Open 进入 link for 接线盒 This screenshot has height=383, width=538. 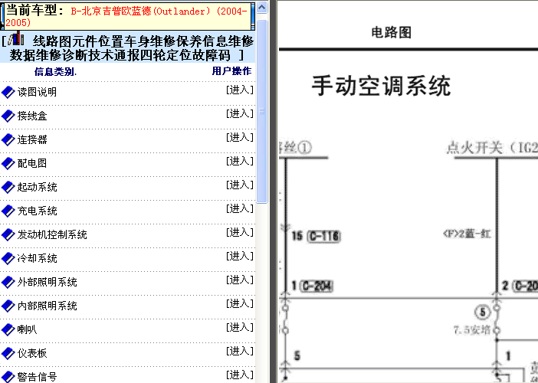coord(239,113)
